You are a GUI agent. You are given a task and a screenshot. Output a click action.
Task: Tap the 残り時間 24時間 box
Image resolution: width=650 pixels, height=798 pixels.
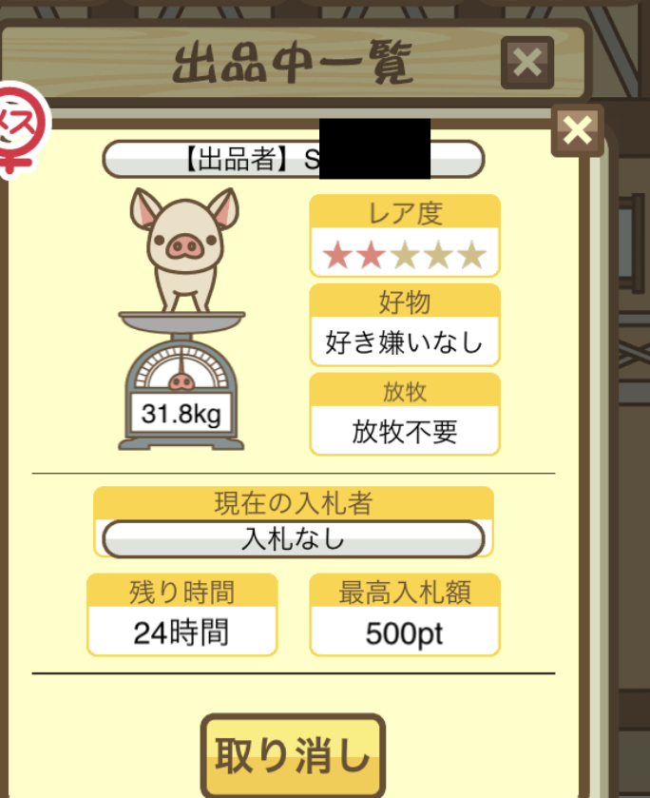pos(182,614)
